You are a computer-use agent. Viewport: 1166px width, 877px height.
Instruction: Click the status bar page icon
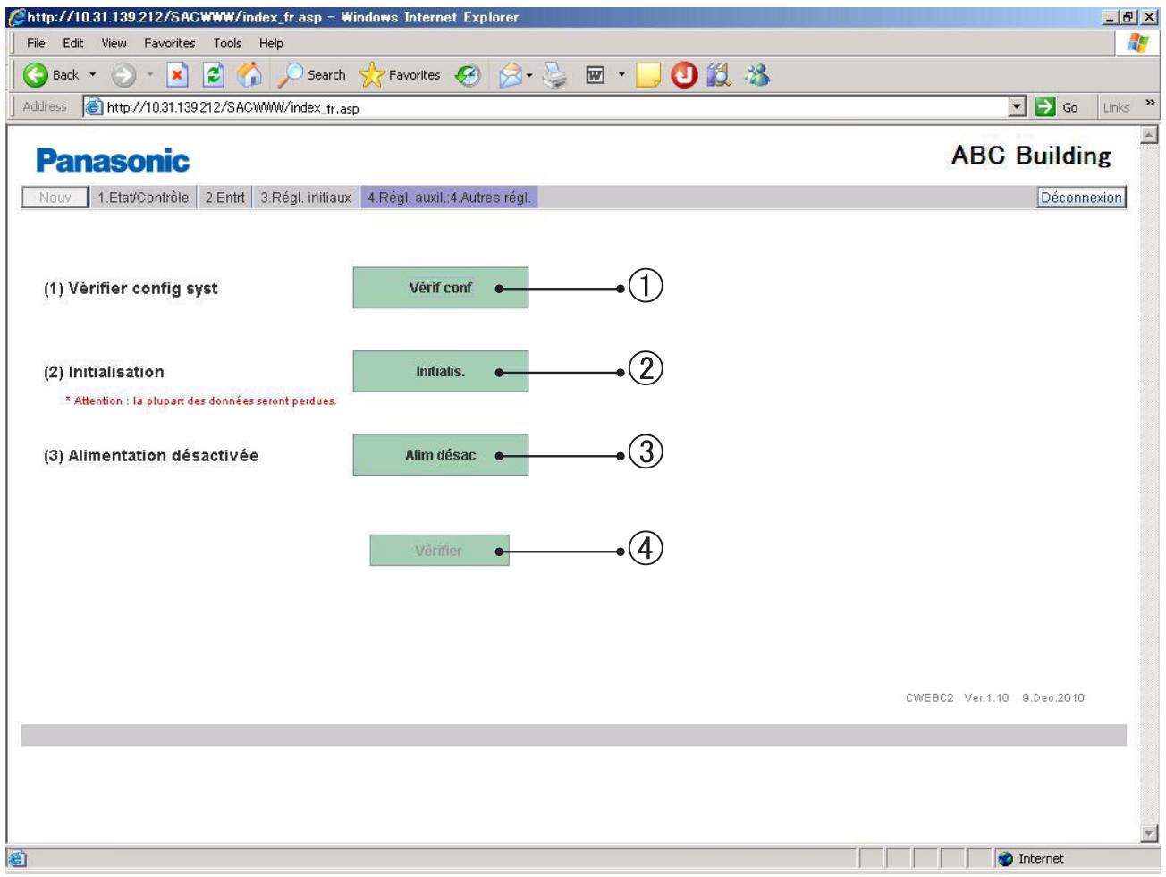(17, 859)
